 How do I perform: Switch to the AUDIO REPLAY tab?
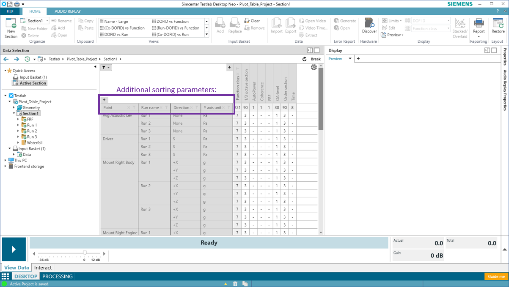click(68, 11)
